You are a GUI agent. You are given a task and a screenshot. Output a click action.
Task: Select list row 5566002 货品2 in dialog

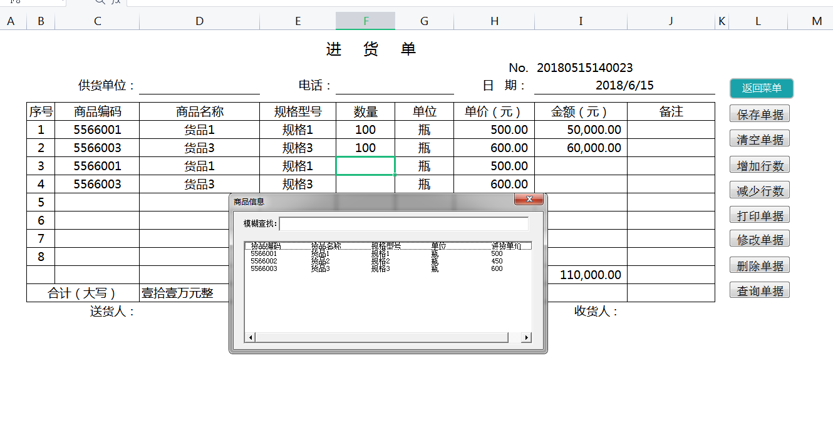(388, 261)
